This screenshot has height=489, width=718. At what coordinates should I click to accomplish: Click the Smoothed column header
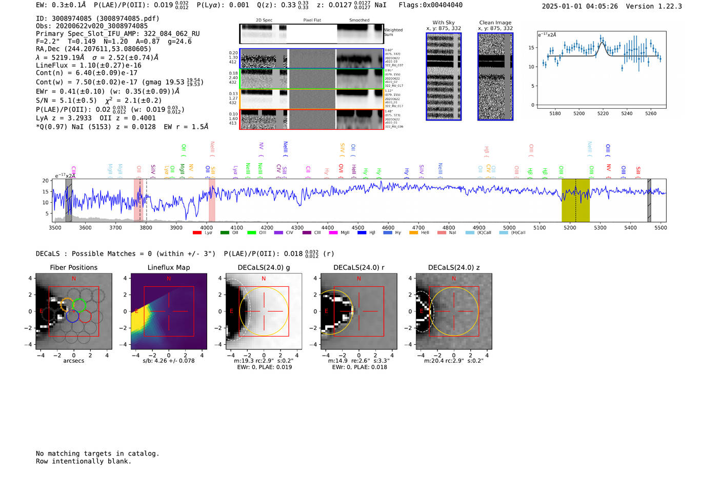coord(359,21)
